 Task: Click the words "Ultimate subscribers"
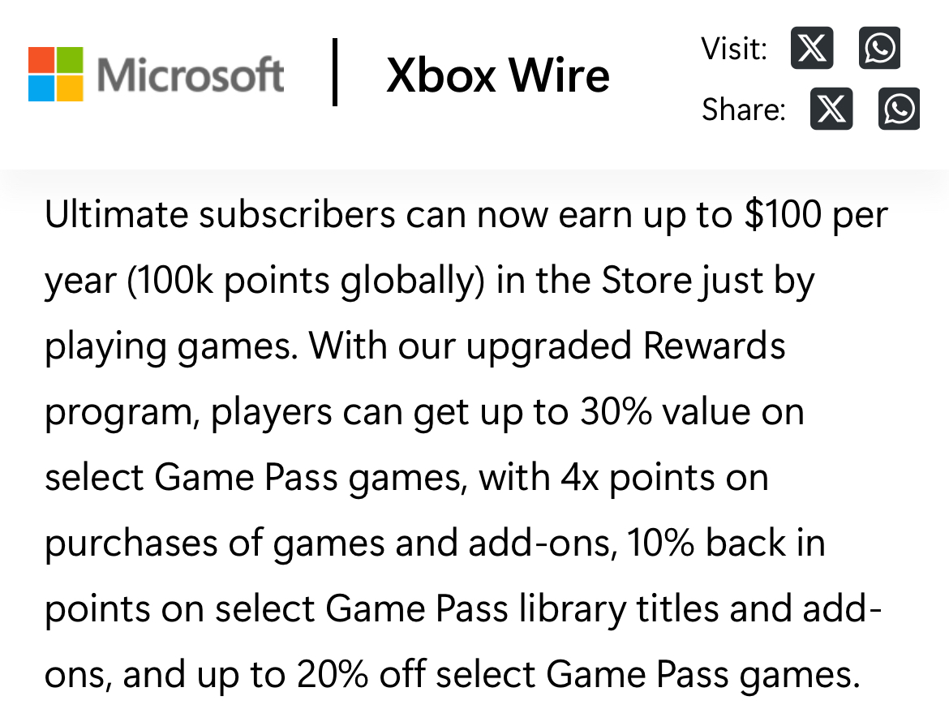220,215
